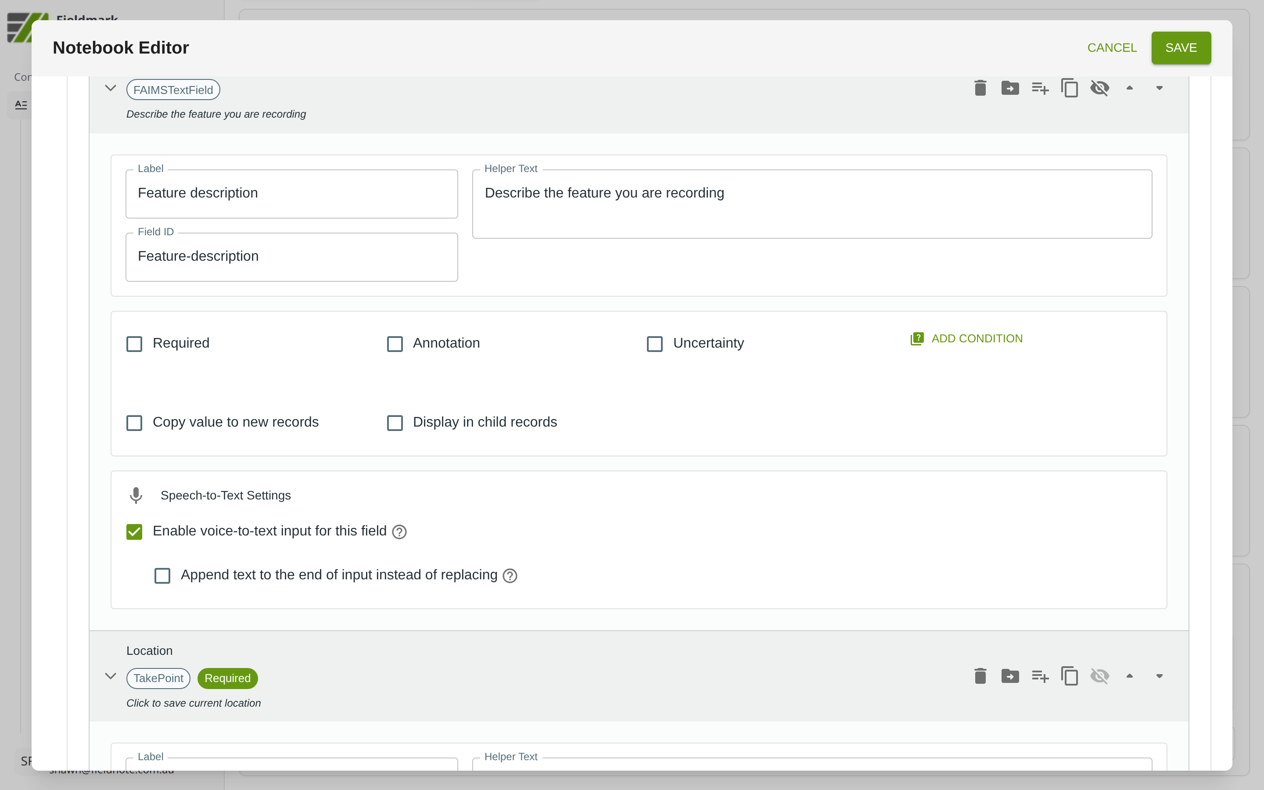Delete the Location TakePoint field

(x=980, y=676)
